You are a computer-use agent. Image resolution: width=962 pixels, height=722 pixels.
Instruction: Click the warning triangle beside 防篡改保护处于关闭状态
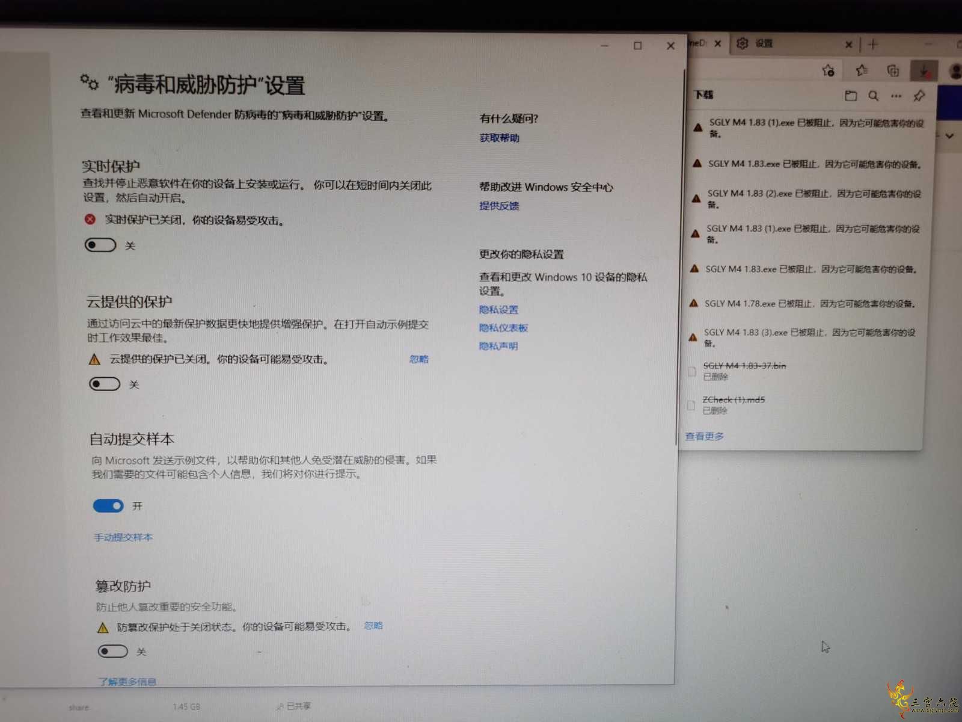click(x=103, y=628)
